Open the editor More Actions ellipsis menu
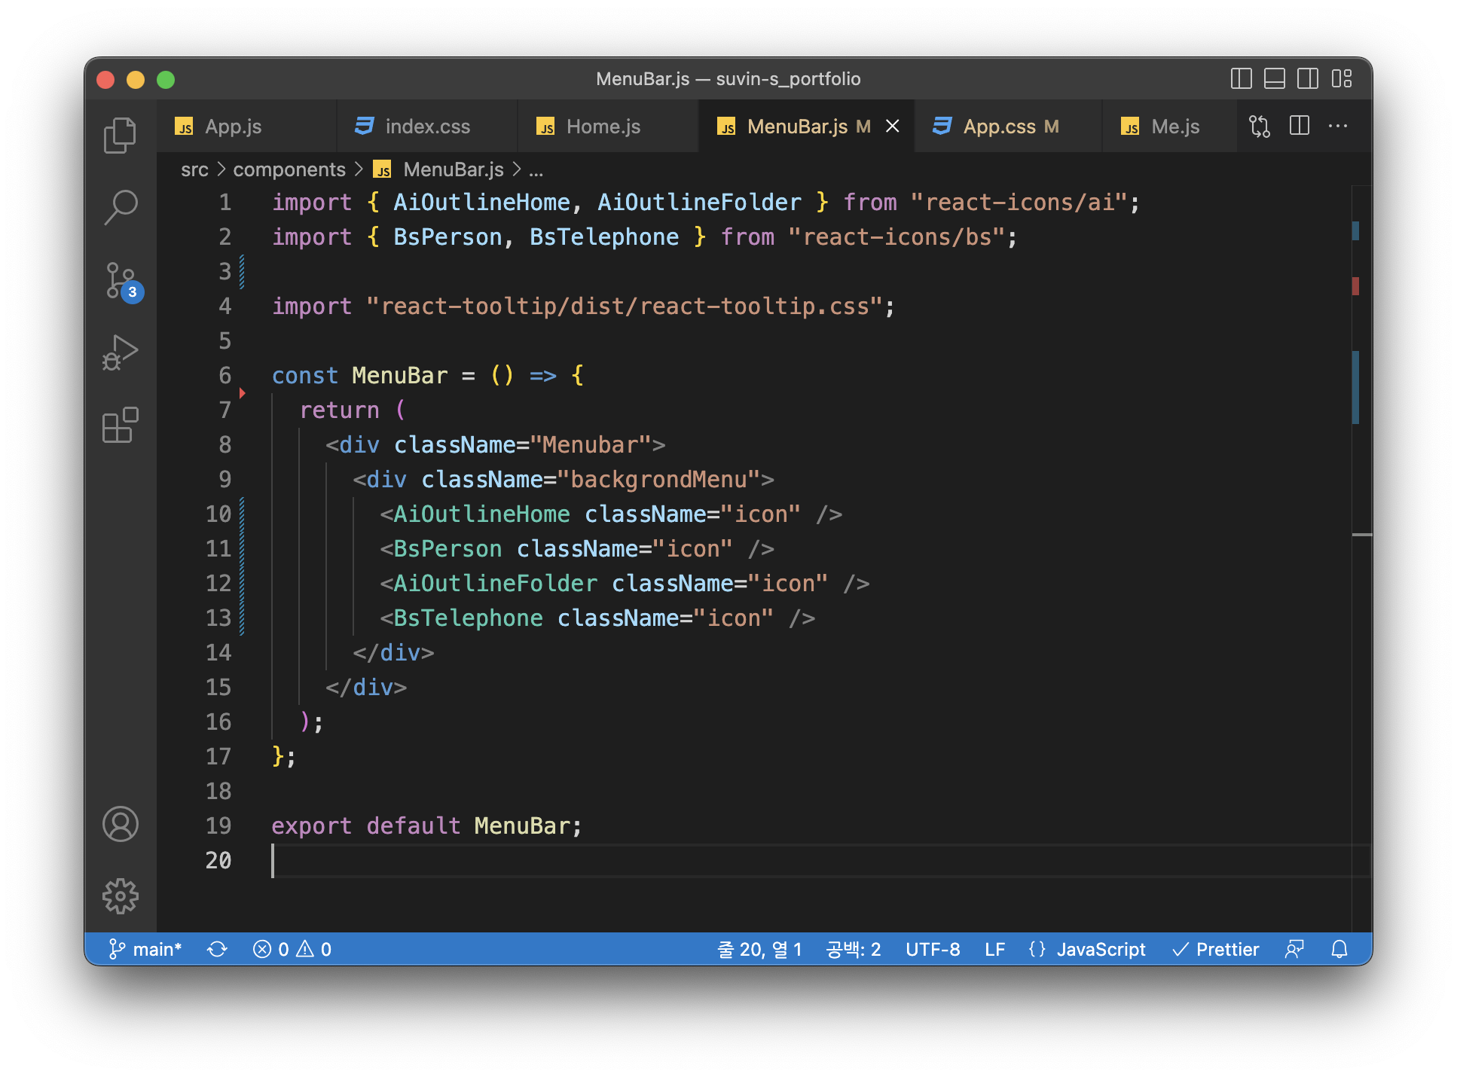1457x1077 pixels. click(1338, 126)
